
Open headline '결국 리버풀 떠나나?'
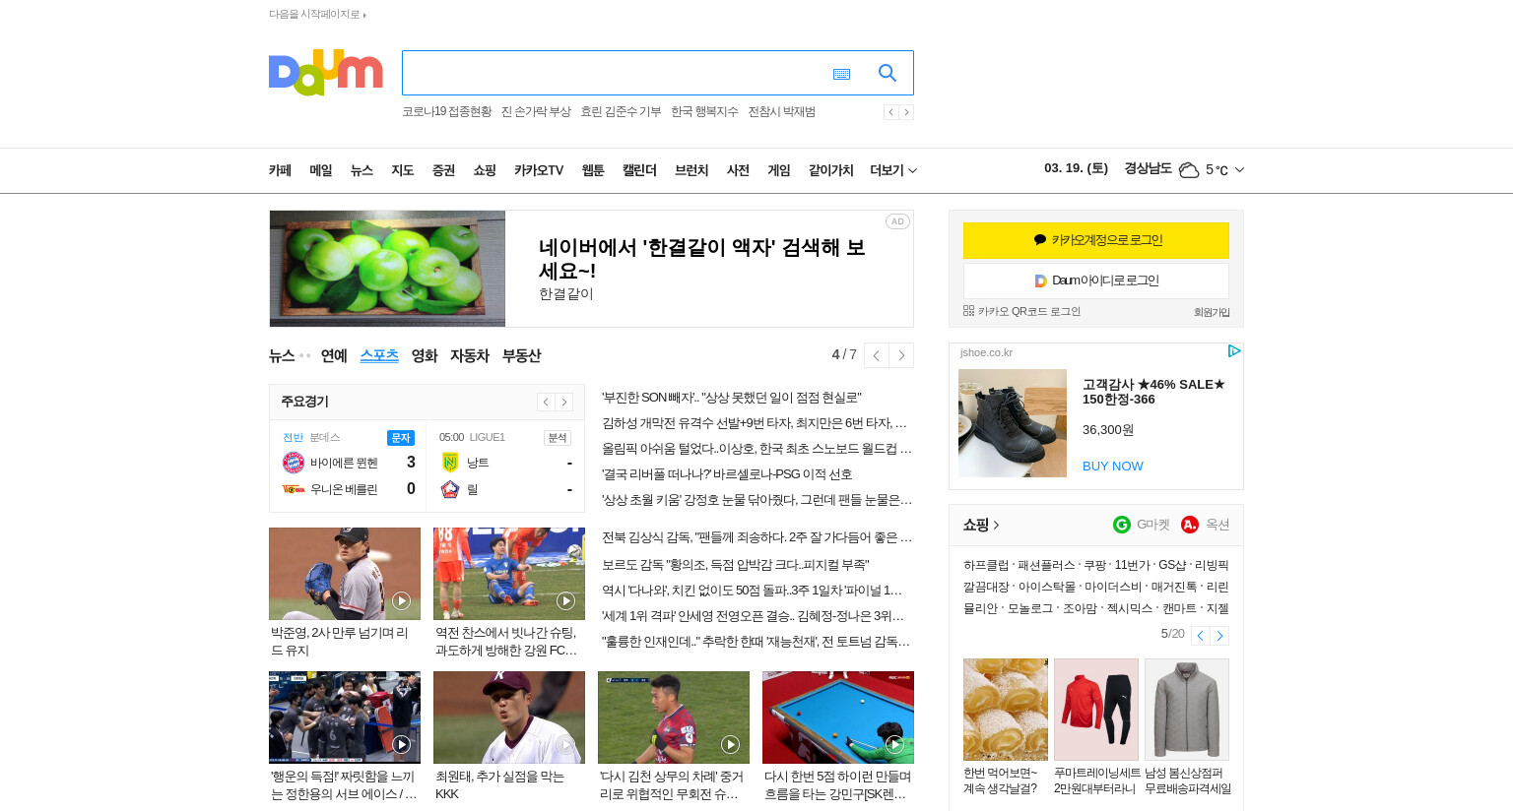click(x=727, y=474)
